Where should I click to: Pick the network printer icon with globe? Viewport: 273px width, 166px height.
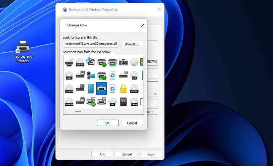click(x=91, y=62)
